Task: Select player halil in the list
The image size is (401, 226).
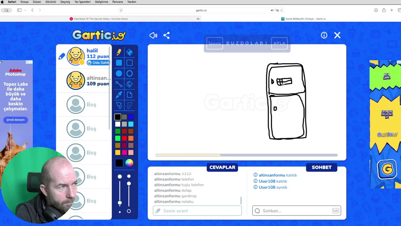Action: 84,56
